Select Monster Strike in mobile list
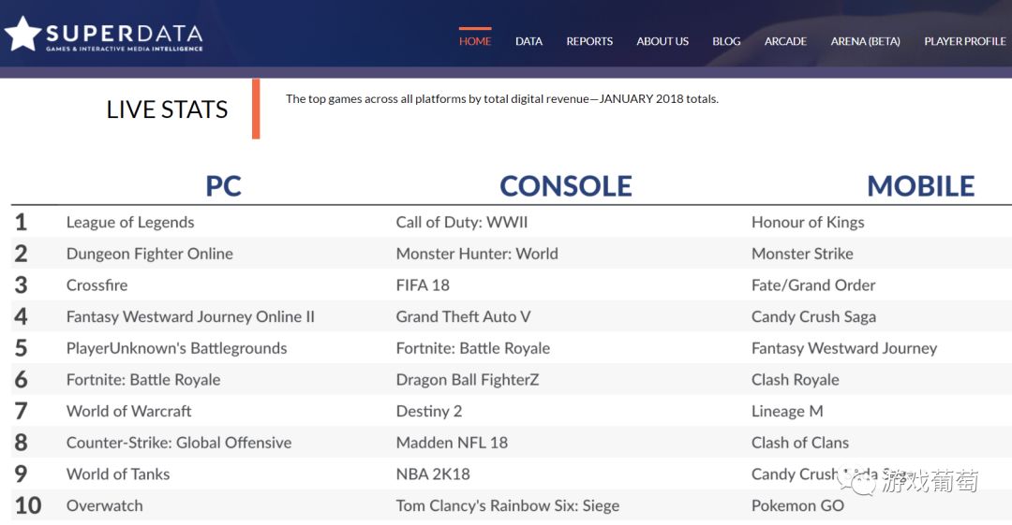Image resolution: width=1012 pixels, height=525 pixels. click(802, 255)
